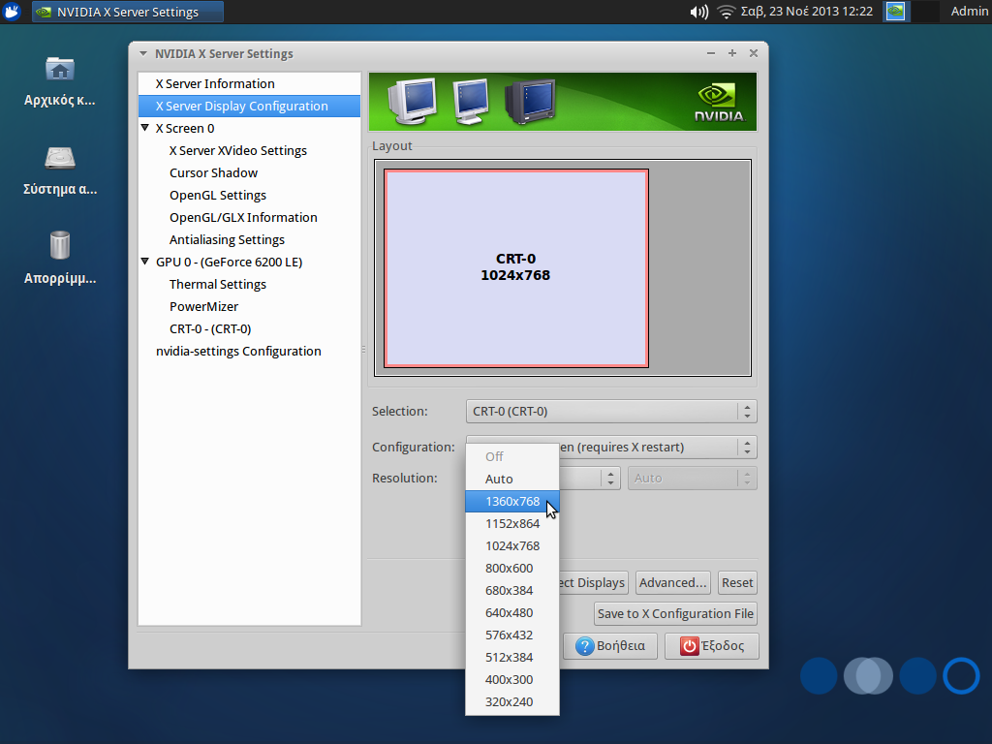Choose 1360x768 resolution
992x744 pixels.
click(512, 501)
